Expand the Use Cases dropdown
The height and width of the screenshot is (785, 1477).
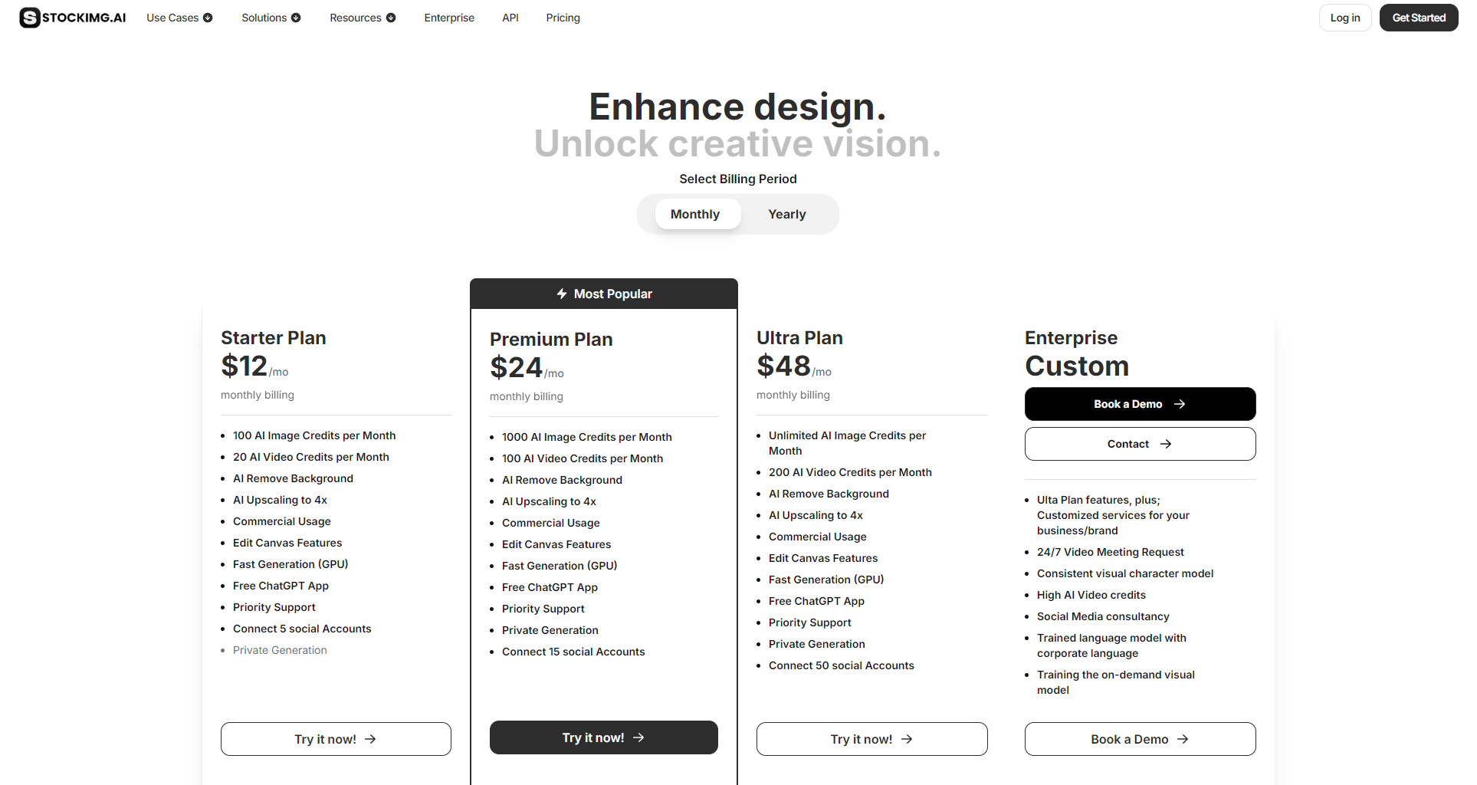coord(179,18)
